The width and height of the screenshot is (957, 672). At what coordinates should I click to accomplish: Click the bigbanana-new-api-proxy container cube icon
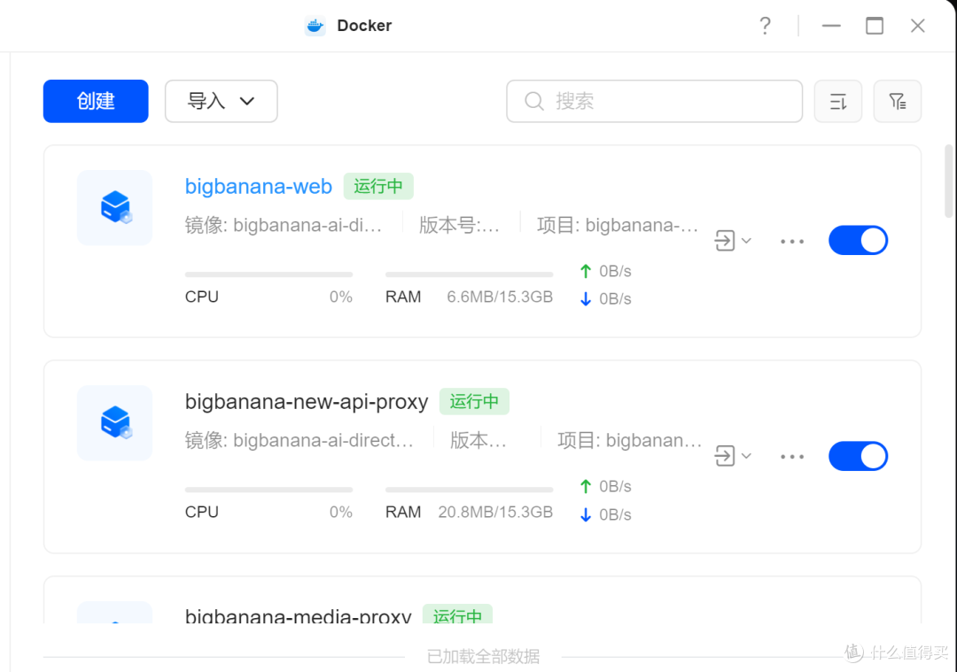(x=114, y=423)
